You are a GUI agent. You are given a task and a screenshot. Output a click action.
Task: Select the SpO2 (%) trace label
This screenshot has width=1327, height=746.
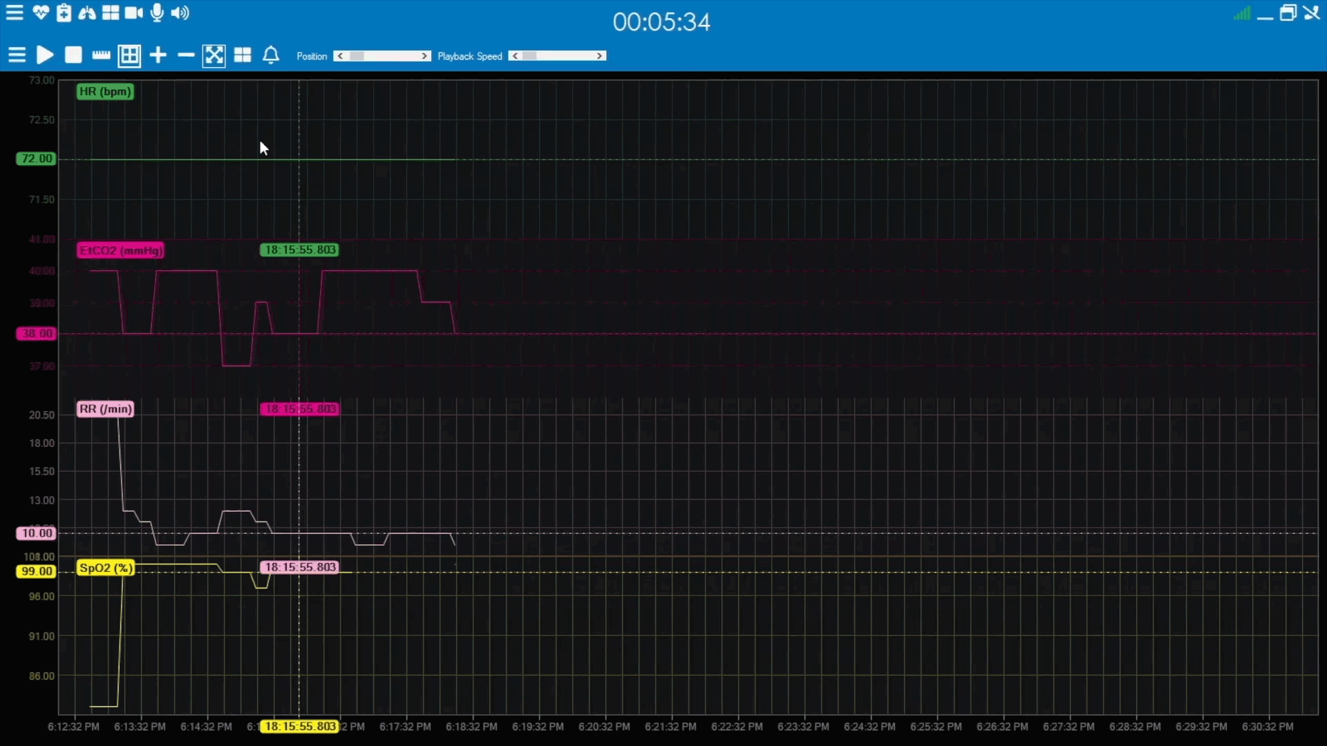coord(106,568)
